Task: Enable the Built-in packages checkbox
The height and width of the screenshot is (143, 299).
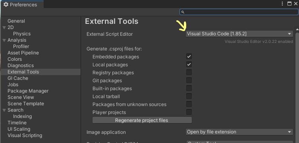Action: 189,88
